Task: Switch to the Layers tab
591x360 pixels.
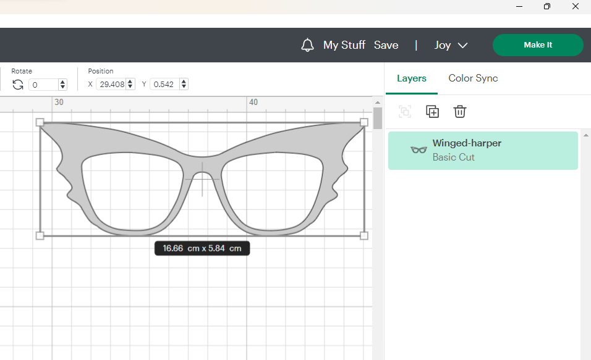Action: tap(412, 78)
